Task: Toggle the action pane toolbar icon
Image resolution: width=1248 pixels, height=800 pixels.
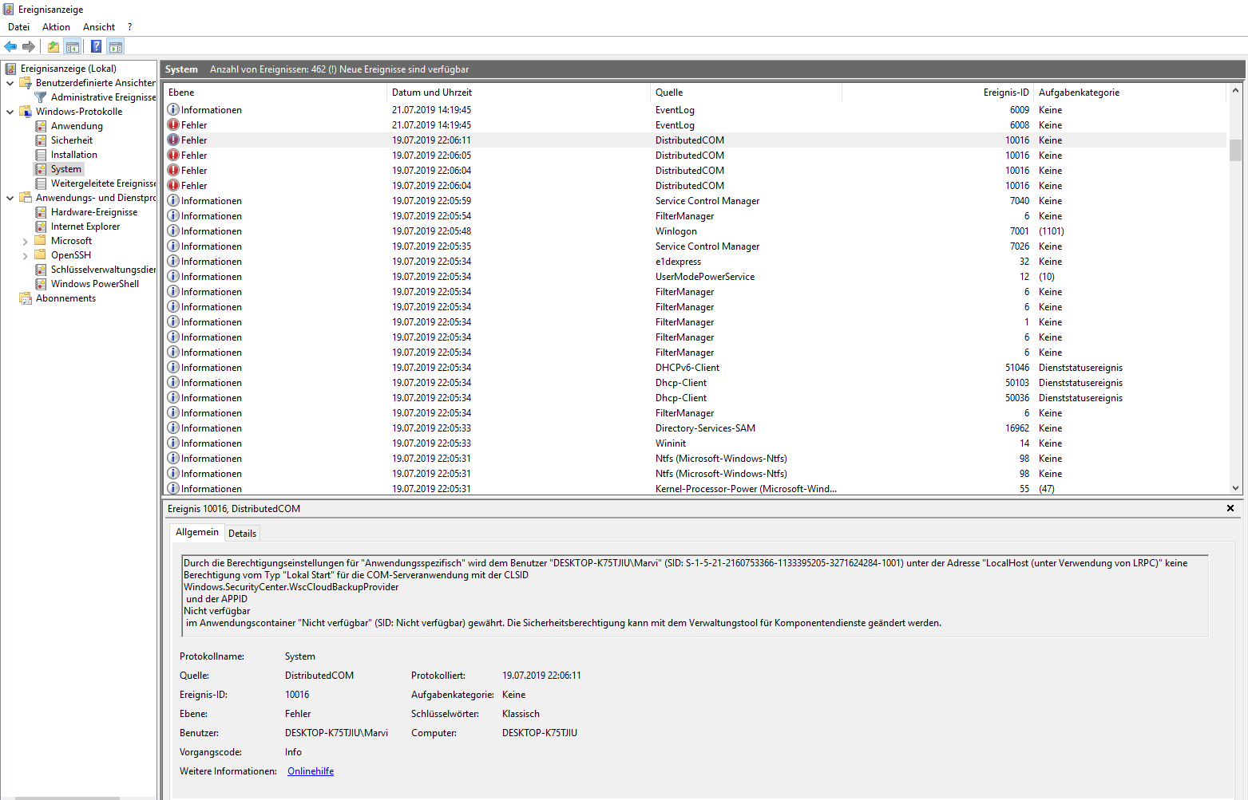Action: [x=116, y=46]
